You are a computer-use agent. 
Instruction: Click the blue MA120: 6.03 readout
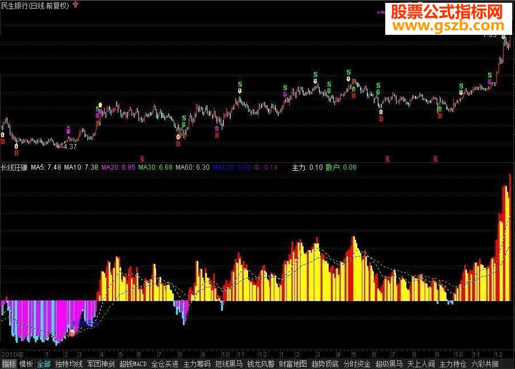pos(232,167)
